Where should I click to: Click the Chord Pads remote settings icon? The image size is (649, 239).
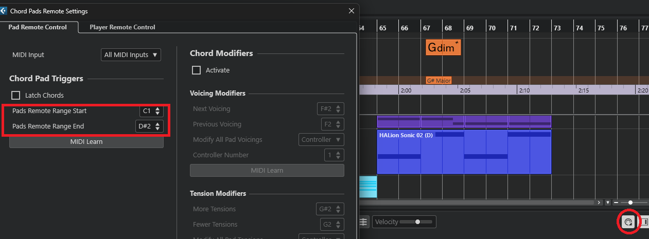(627, 222)
